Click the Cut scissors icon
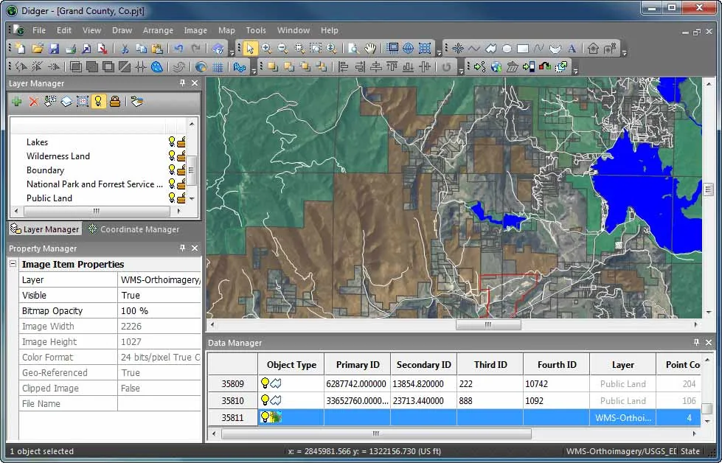 tap(125, 49)
